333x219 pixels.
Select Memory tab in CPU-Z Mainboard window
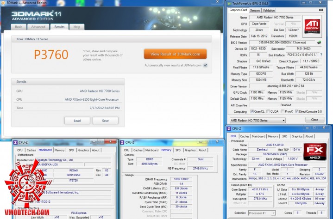(x=59, y=150)
